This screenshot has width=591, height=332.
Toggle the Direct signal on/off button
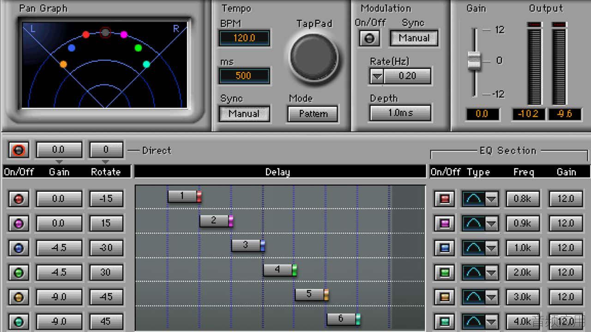[19, 150]
